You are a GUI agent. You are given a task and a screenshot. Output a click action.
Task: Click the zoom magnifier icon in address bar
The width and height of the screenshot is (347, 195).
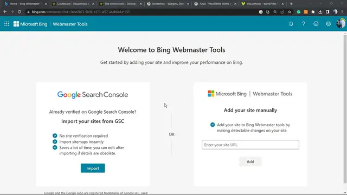pyautogui.click(x=275, y=12)
